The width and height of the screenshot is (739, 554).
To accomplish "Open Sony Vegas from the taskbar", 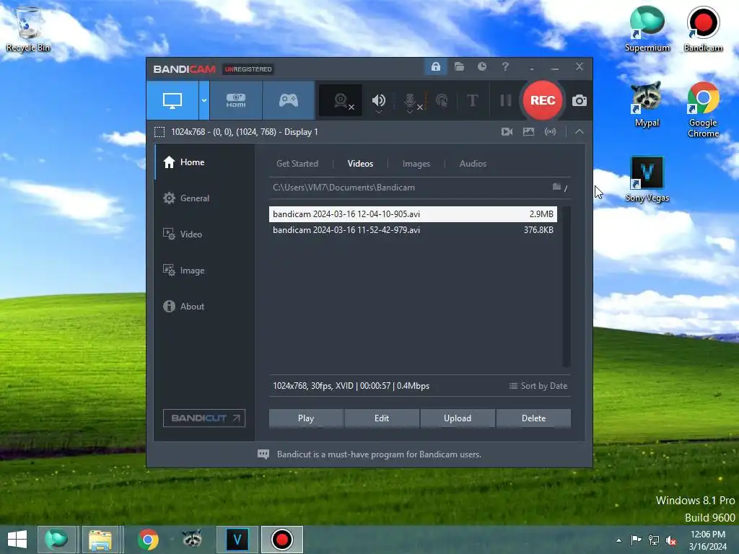I will pos(237,540).
